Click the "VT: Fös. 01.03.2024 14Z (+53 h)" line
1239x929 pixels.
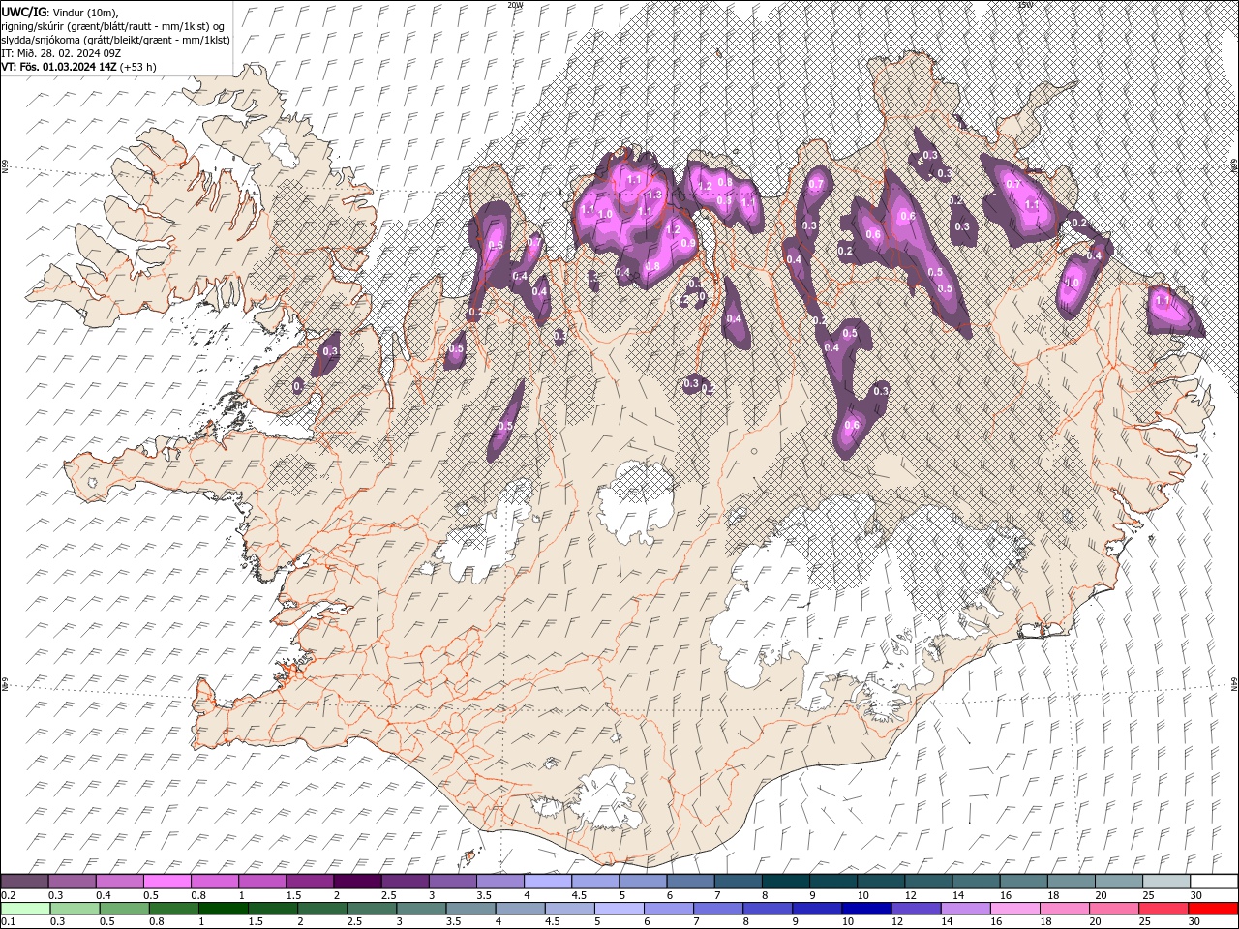[x=78, y=67]
